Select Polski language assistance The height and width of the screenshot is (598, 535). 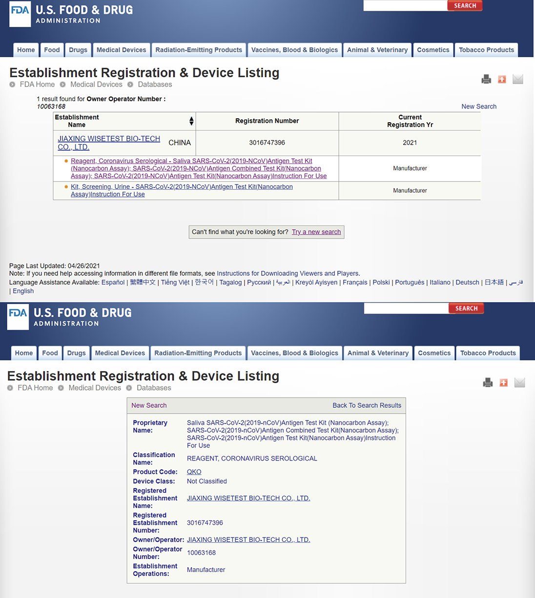coord(381,282)
